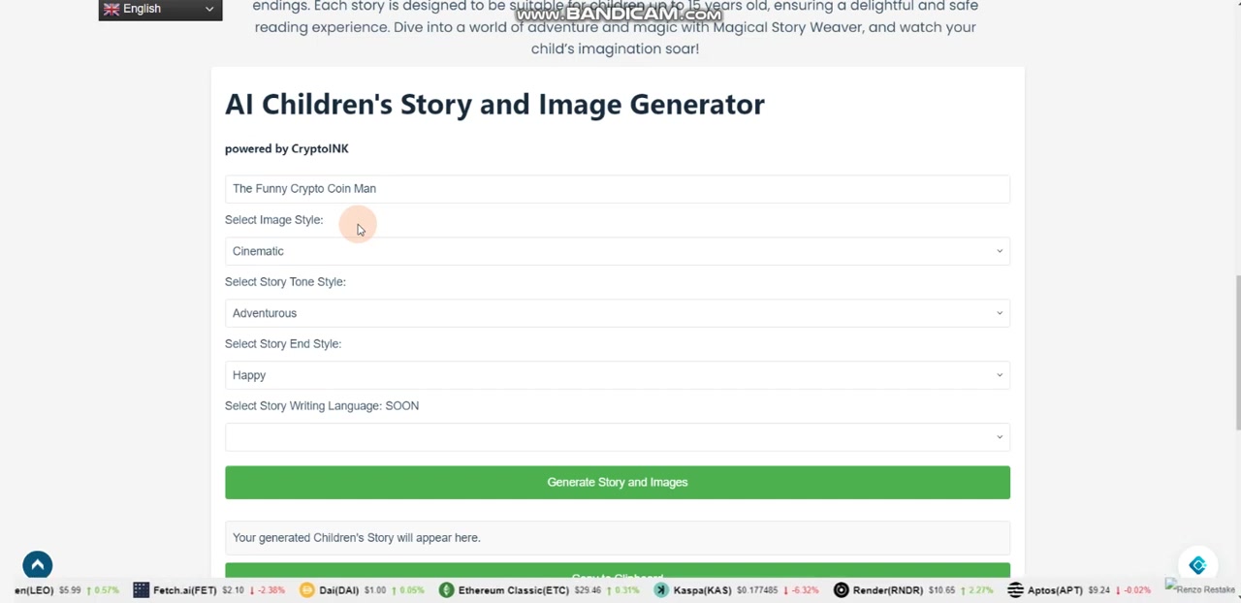Viewport: 1241px width, 603px height.
Task: Click the Dai coin icon in ticker
Action: tap(306, 589)
